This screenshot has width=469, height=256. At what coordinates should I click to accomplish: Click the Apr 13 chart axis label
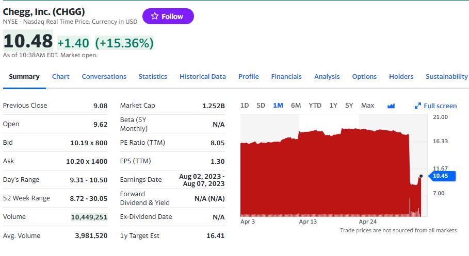308,221
